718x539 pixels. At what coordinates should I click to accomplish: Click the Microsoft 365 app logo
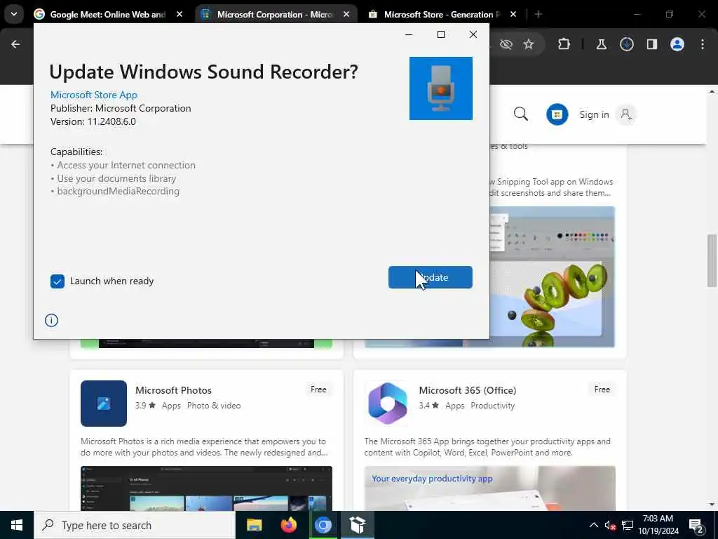coord(387,404)
